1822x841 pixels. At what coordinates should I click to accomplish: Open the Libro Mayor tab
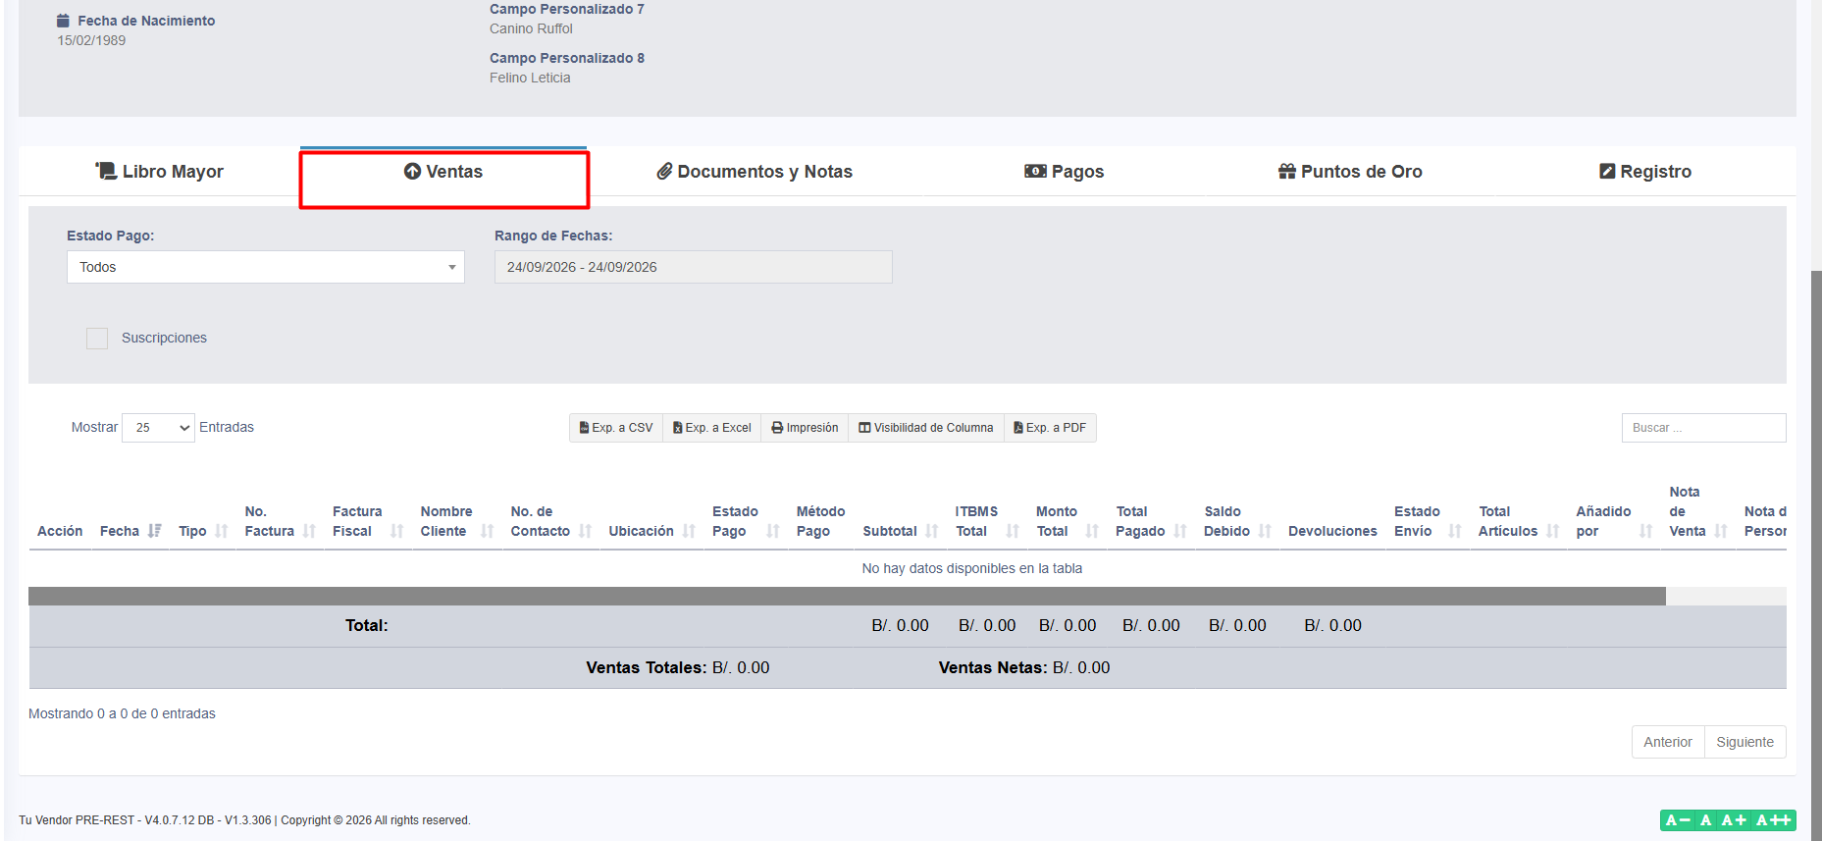(x=159, y=172)
